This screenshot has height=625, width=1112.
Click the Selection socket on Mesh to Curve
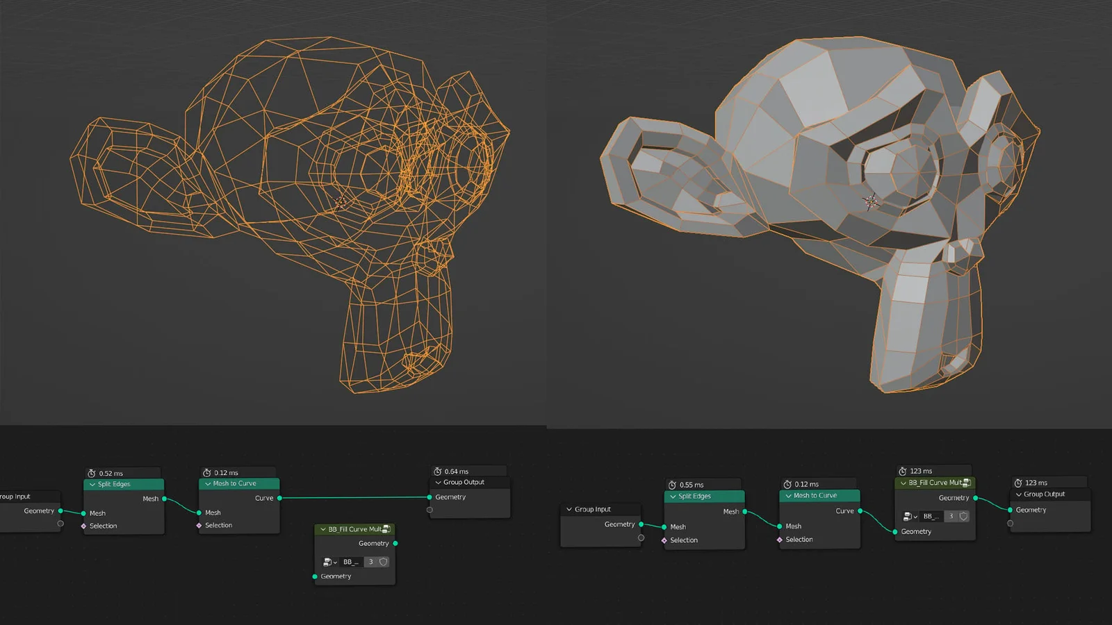[199, 525]
